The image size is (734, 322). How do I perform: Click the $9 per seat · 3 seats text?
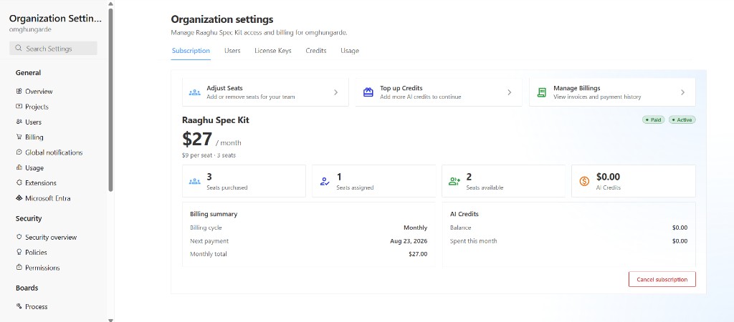209,155
